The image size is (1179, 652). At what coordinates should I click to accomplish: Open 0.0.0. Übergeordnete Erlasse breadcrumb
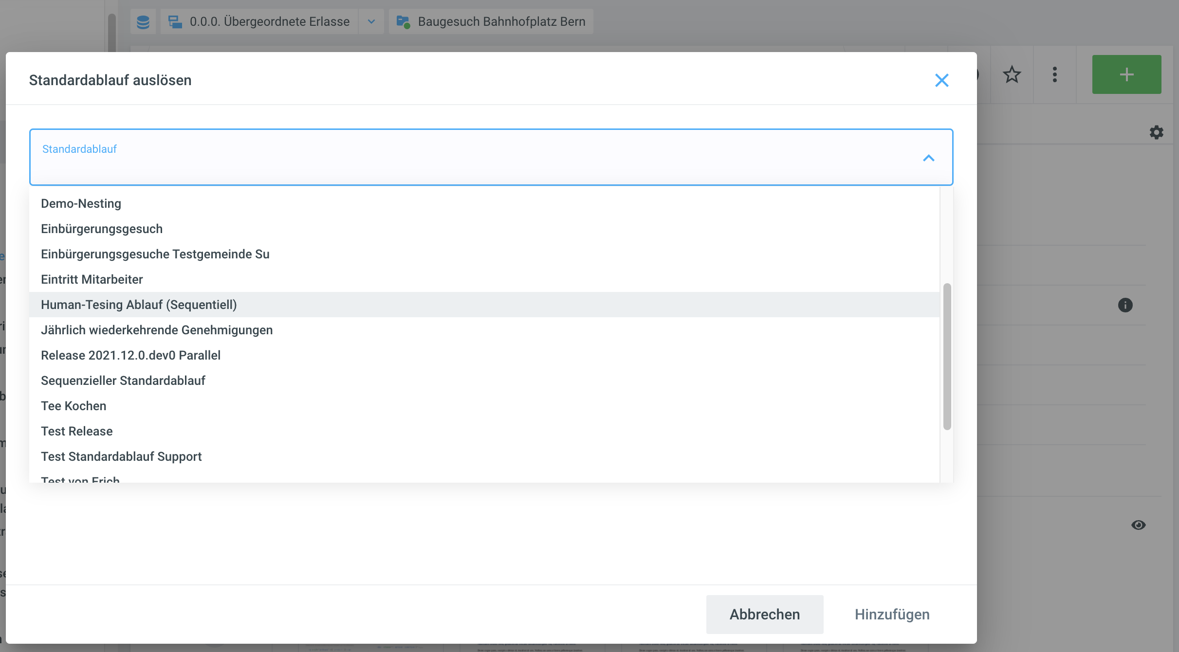[x=269, y=22]
